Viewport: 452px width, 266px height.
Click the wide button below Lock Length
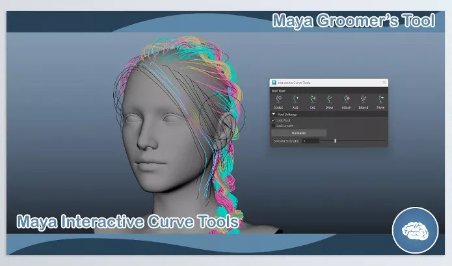click(299, 133)
